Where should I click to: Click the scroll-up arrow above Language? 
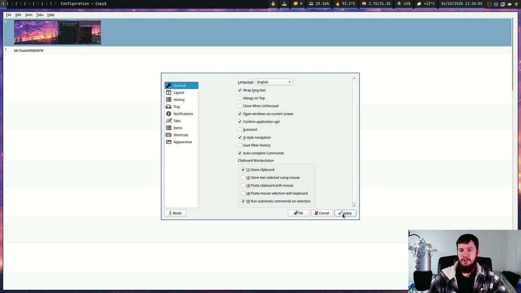pyautogui.click(x=354, y=78)
